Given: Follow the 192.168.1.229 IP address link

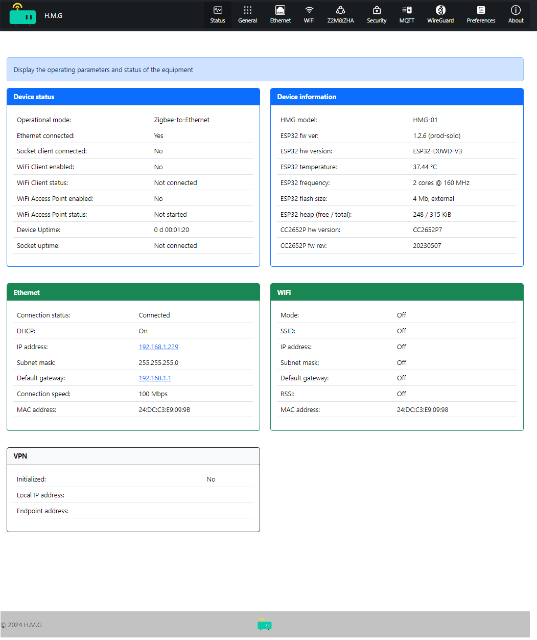Looking at the screenshot, I should 158,347.
